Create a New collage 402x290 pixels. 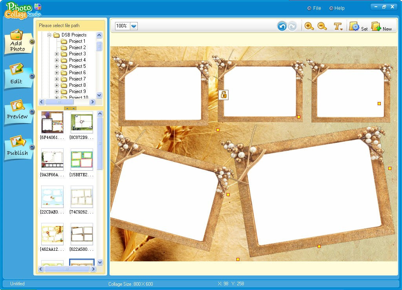381,26
